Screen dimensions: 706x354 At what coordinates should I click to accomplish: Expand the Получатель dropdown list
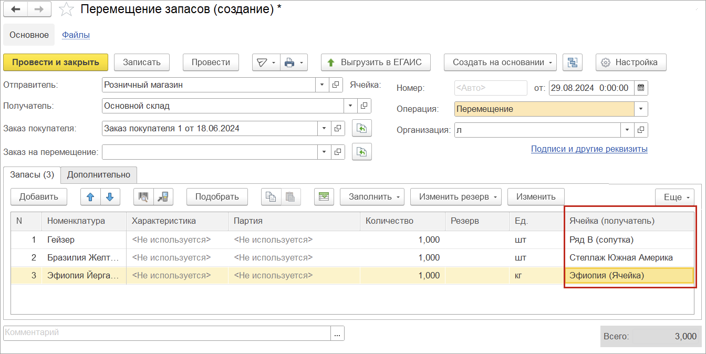click(x=350, y=106)
